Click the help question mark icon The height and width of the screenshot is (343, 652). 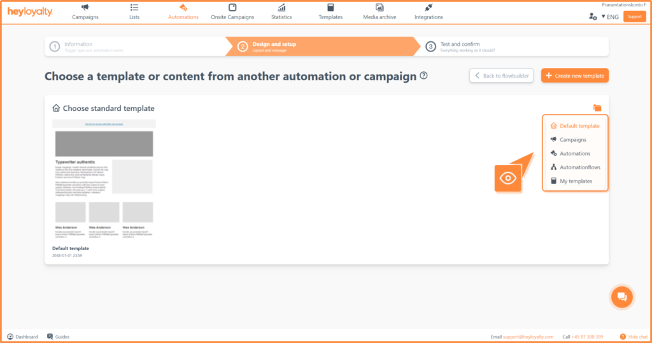(x=423, y=76)
